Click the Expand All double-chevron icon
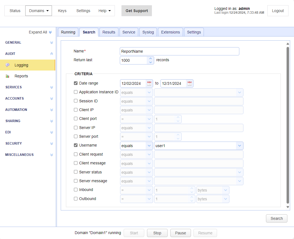Screen dimensions: 294x239 pos(50,32)
